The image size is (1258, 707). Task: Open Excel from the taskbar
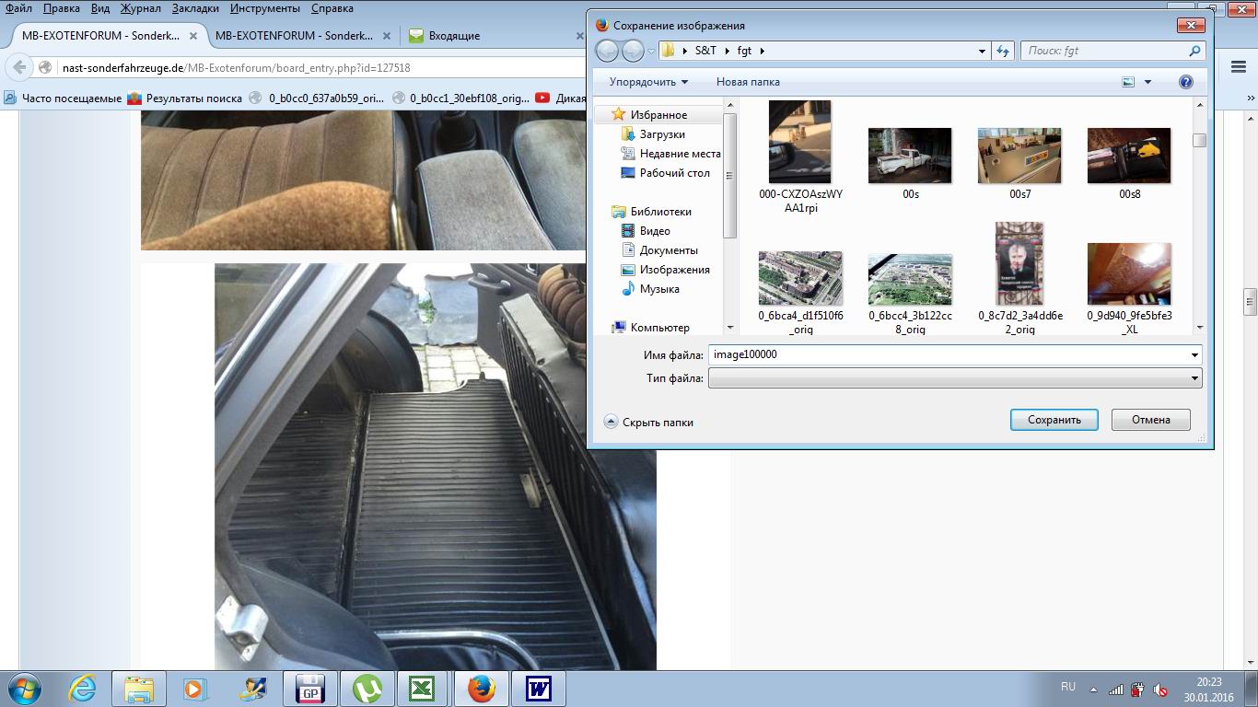tap(421, 688)
